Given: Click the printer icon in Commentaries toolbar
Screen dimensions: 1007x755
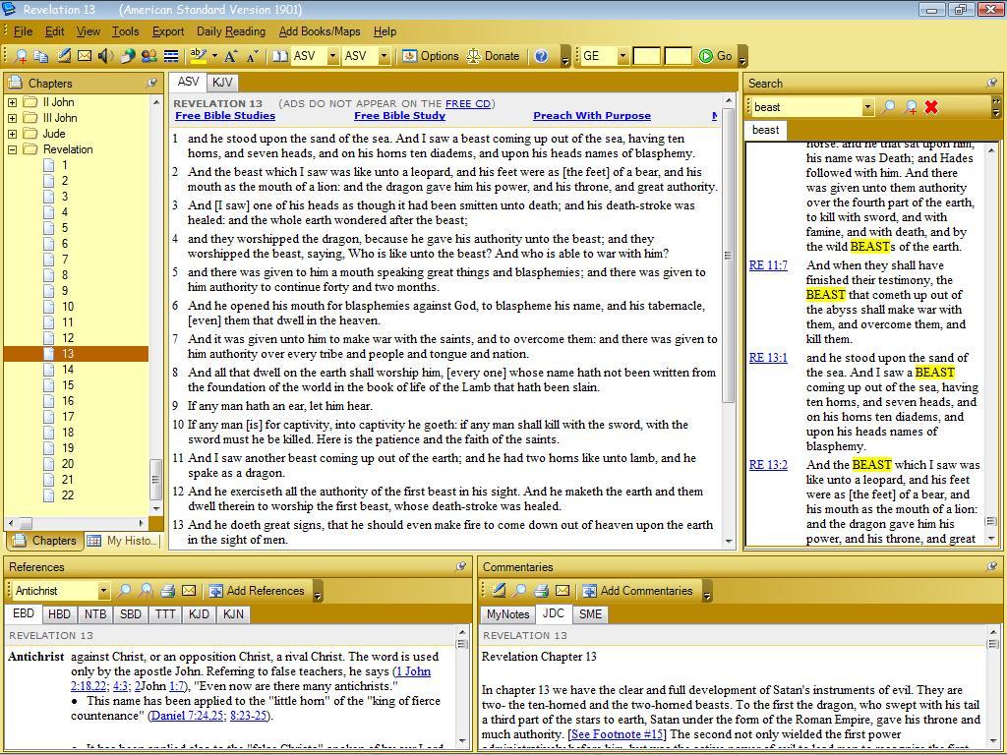Looking at the screenshot, I should (x=542, y=590).
